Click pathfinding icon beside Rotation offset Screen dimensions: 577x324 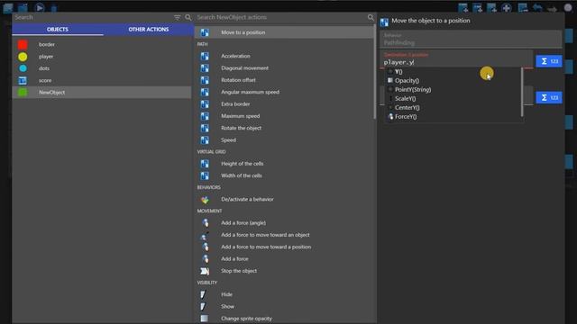pyautogui.click(x=205, y=80)
